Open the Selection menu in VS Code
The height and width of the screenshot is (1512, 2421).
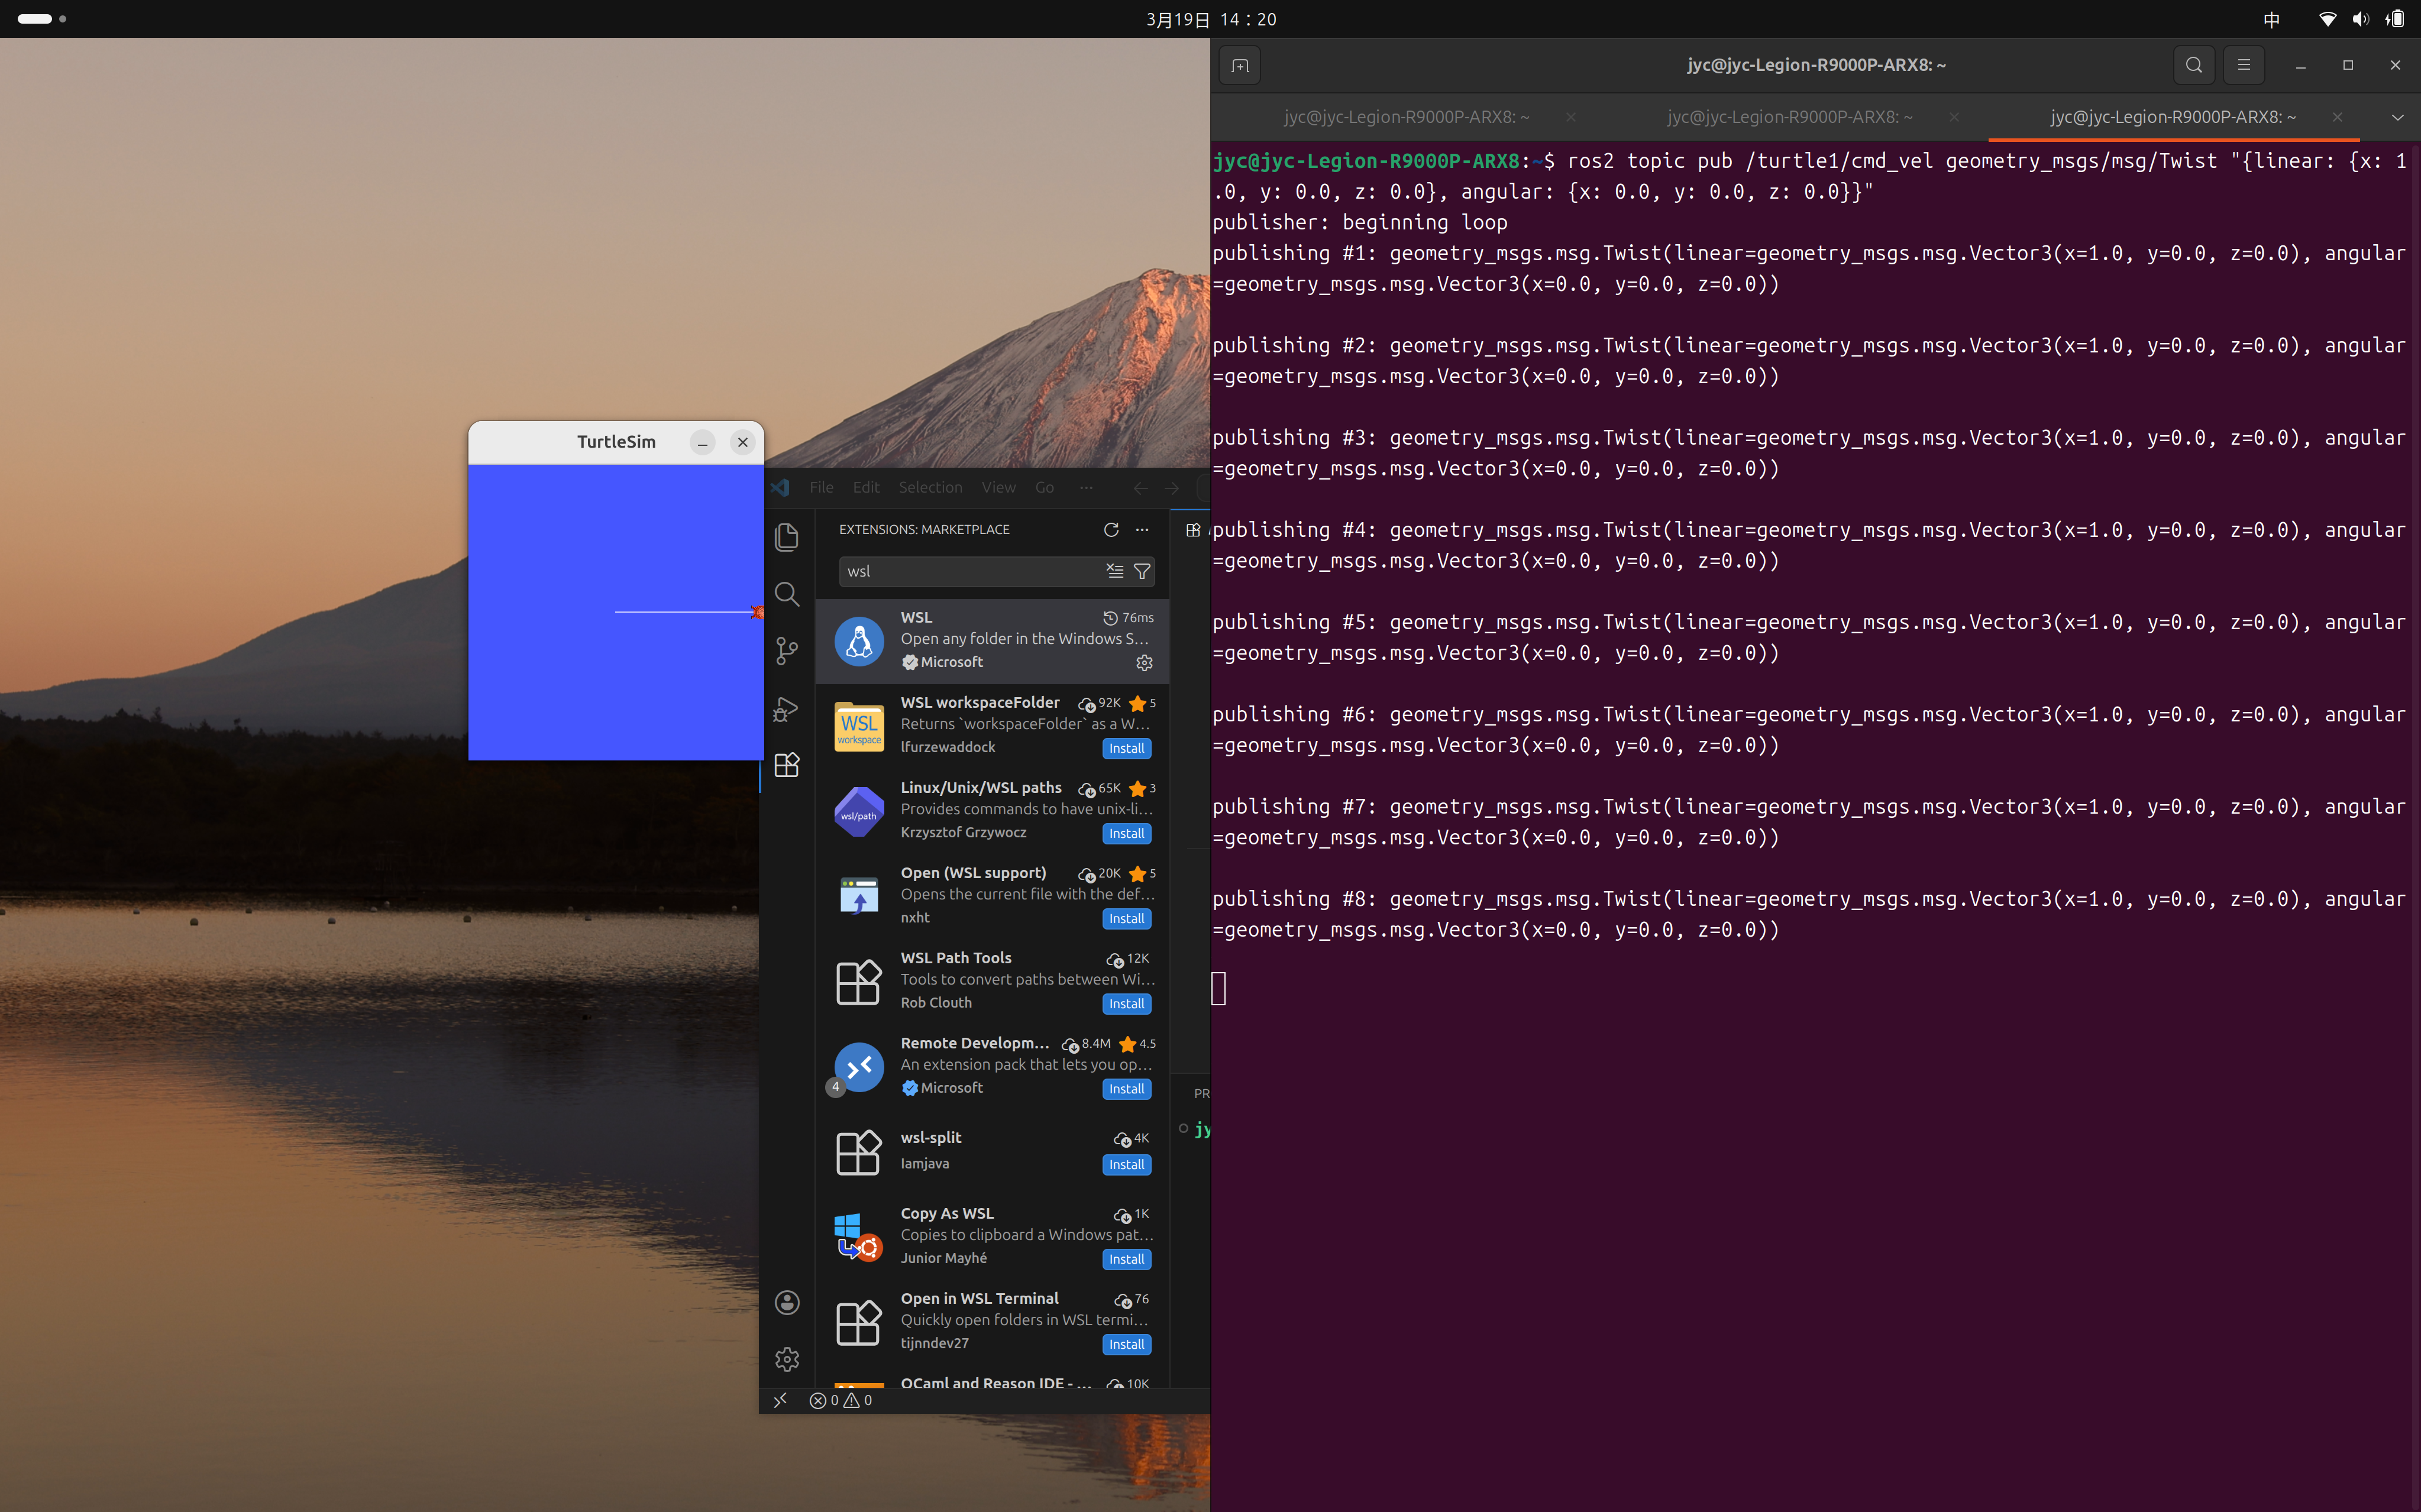(x=930, y=488)
